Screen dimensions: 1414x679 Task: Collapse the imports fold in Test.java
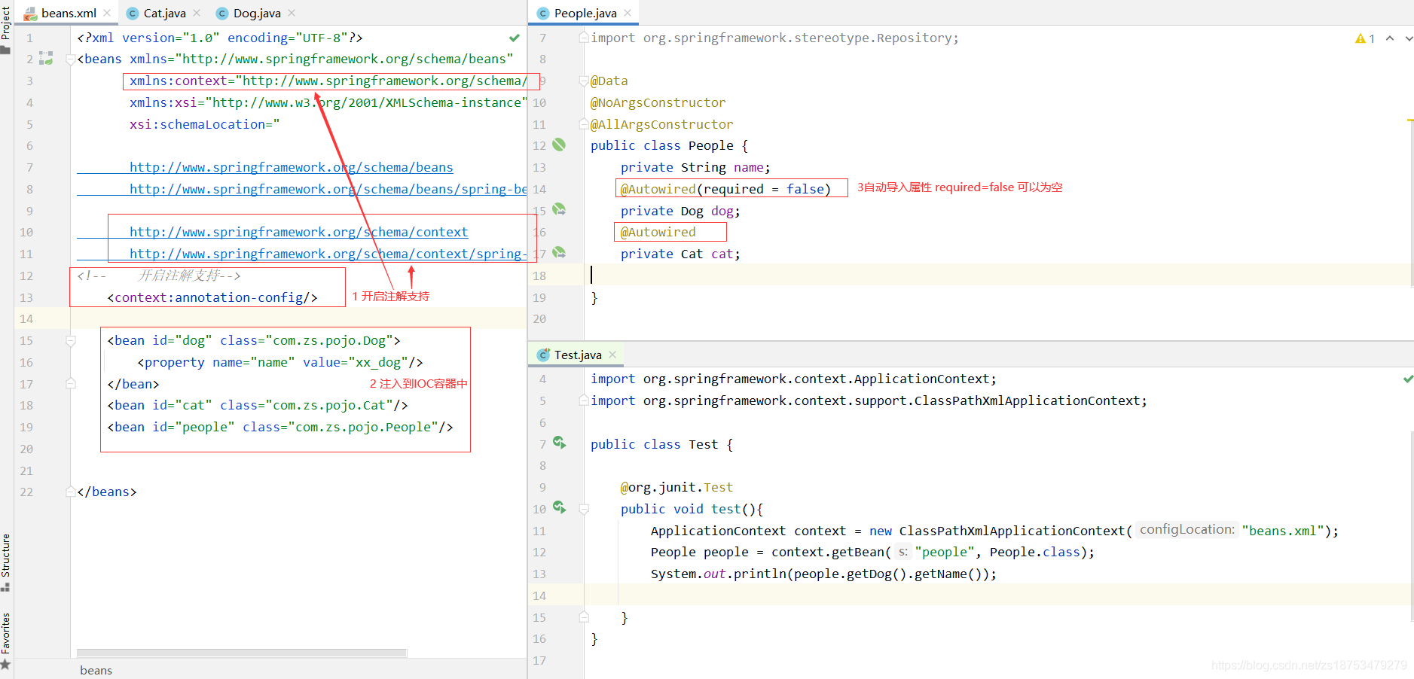point(584,400)
